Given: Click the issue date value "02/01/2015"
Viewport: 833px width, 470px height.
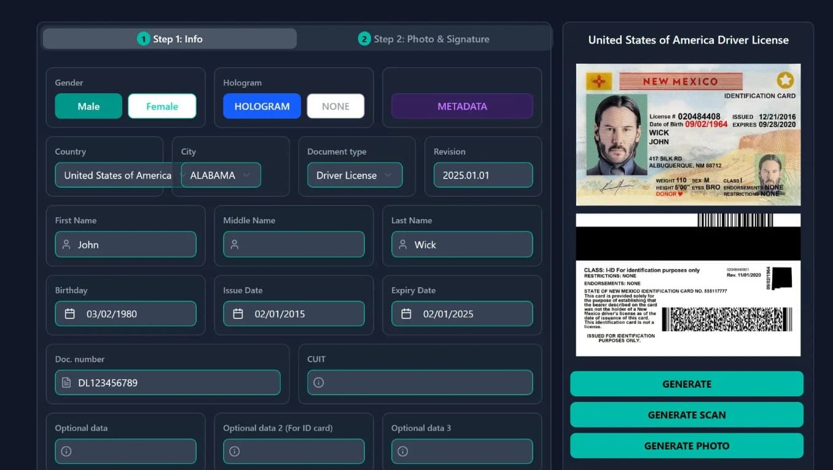Looking at the screenshot, I should pyautogui.click(x=280, y=314).
